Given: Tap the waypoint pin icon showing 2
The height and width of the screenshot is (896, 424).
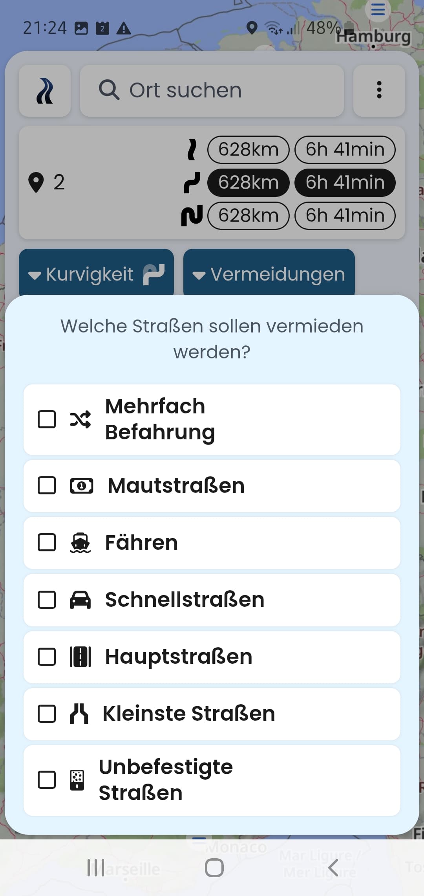Looking at the screenshot, I should click(36, 182).
